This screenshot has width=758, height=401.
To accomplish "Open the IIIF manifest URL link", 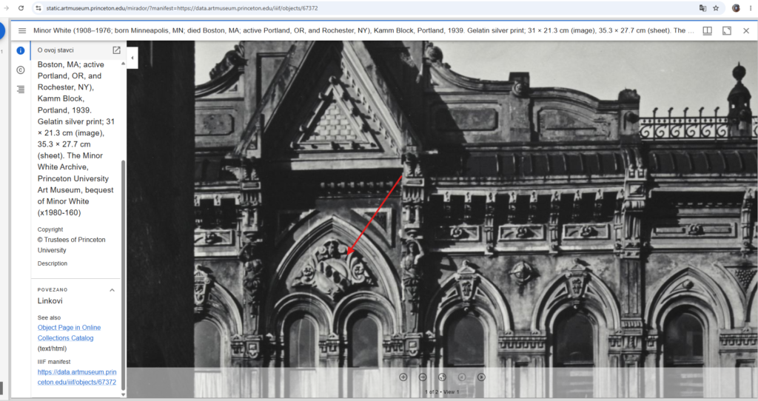I will click(x=77, y=377).
